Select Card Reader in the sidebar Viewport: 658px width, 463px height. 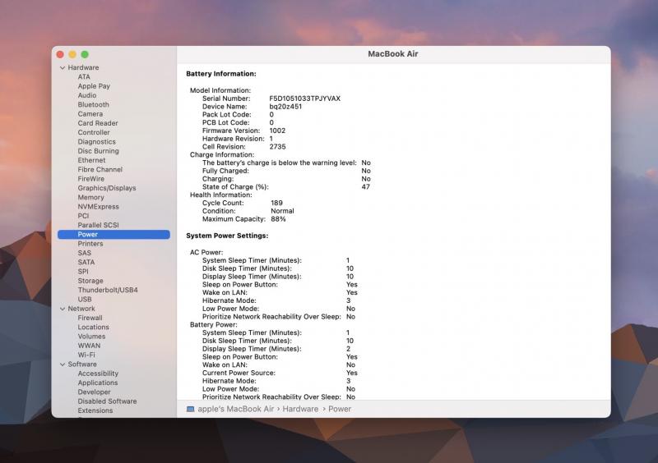[98, 123]
